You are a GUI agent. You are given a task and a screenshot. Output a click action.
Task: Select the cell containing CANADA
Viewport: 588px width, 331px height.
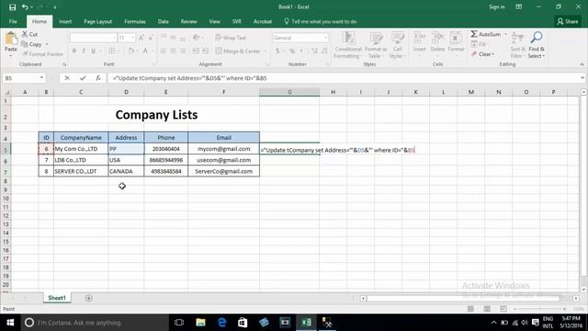tap(126, 171)
